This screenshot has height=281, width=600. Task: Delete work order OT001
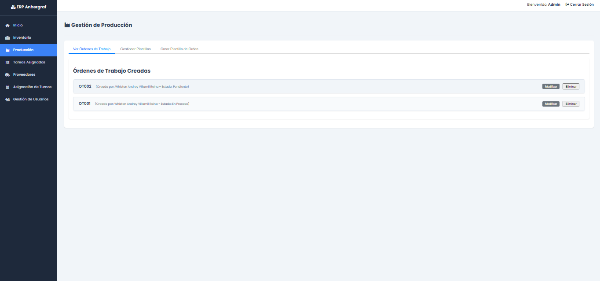[x=571, y=104]
